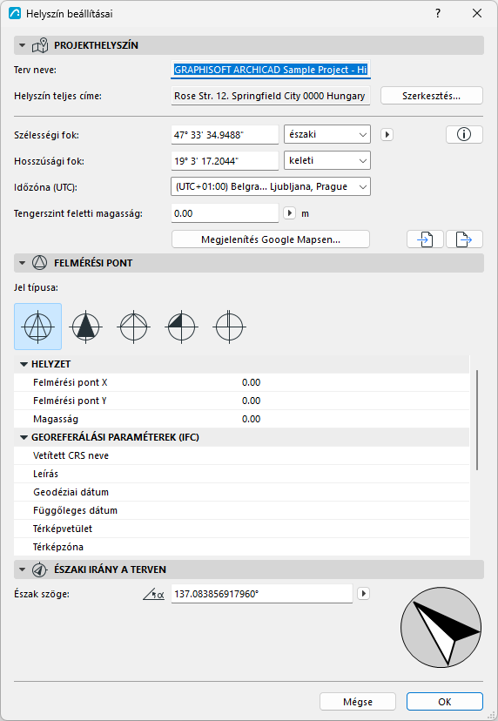Click the survey parameters list scrollbar

point(477,420)
